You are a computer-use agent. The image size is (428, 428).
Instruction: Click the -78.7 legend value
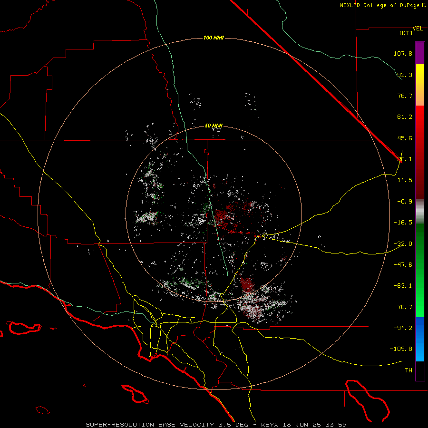coord(403,307)
